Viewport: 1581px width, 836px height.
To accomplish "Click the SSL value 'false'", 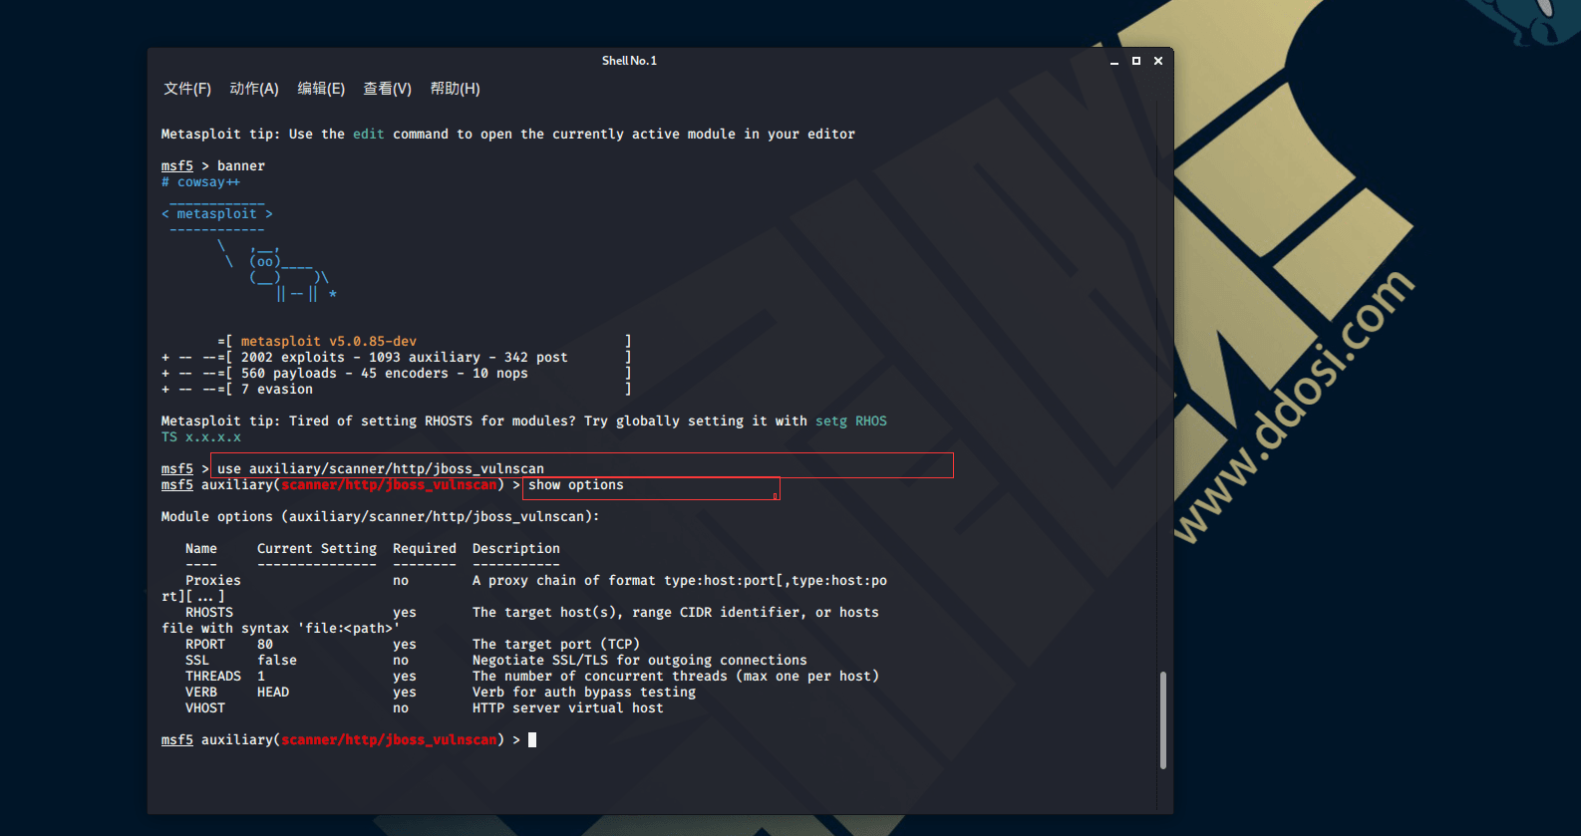I will point(277,661).
